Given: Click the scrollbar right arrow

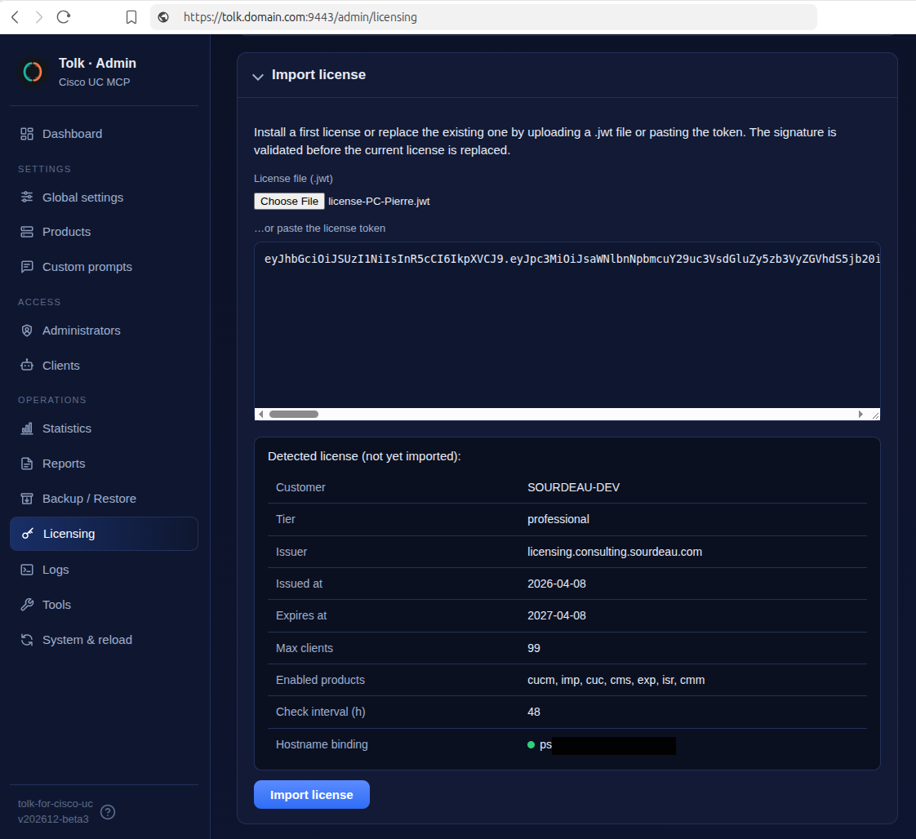Looking at the screenshot, I should click(860, 414).
